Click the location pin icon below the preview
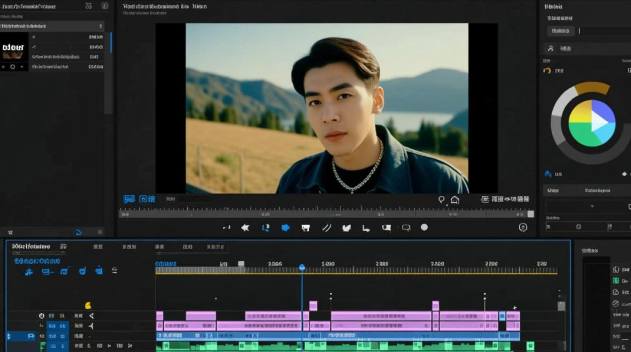 coord(442,199)
